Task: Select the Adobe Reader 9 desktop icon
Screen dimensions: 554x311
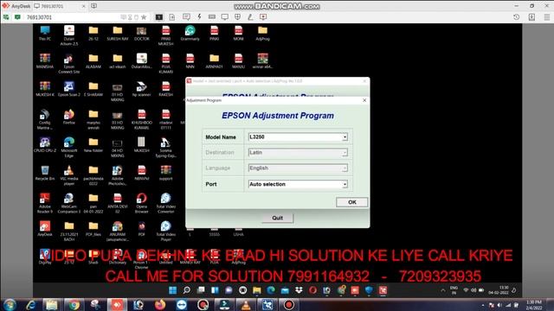Action: tap(45, 203)
